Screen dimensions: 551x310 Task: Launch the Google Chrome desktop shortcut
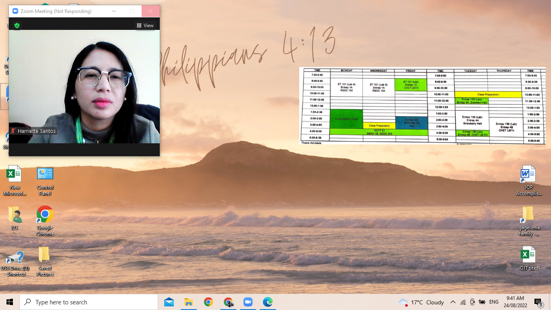tap(45, 221)
